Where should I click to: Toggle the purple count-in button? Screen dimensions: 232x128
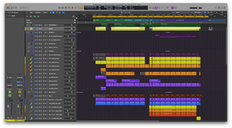[173, 8]
